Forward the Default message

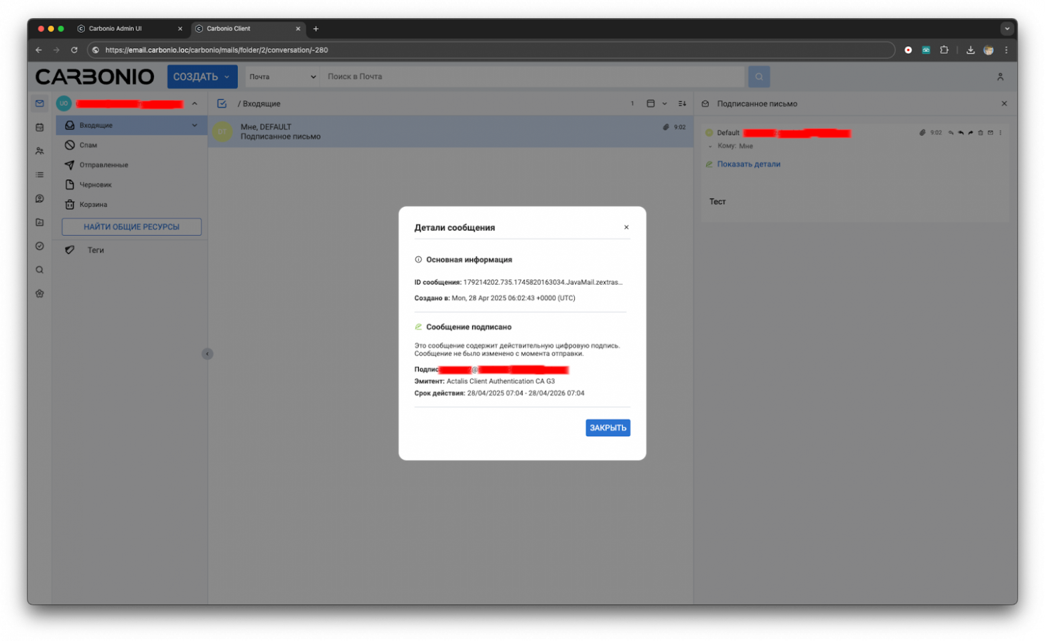point(971,133)
